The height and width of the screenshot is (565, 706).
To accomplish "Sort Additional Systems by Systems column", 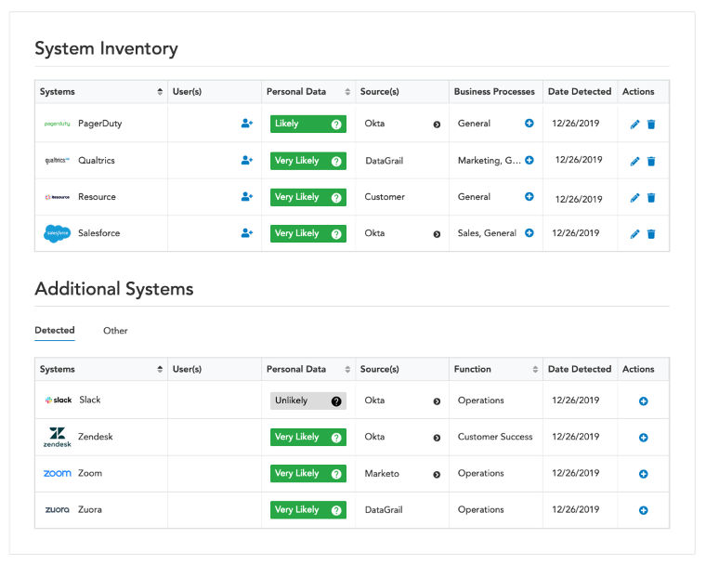I will click(x=160, y=370).
